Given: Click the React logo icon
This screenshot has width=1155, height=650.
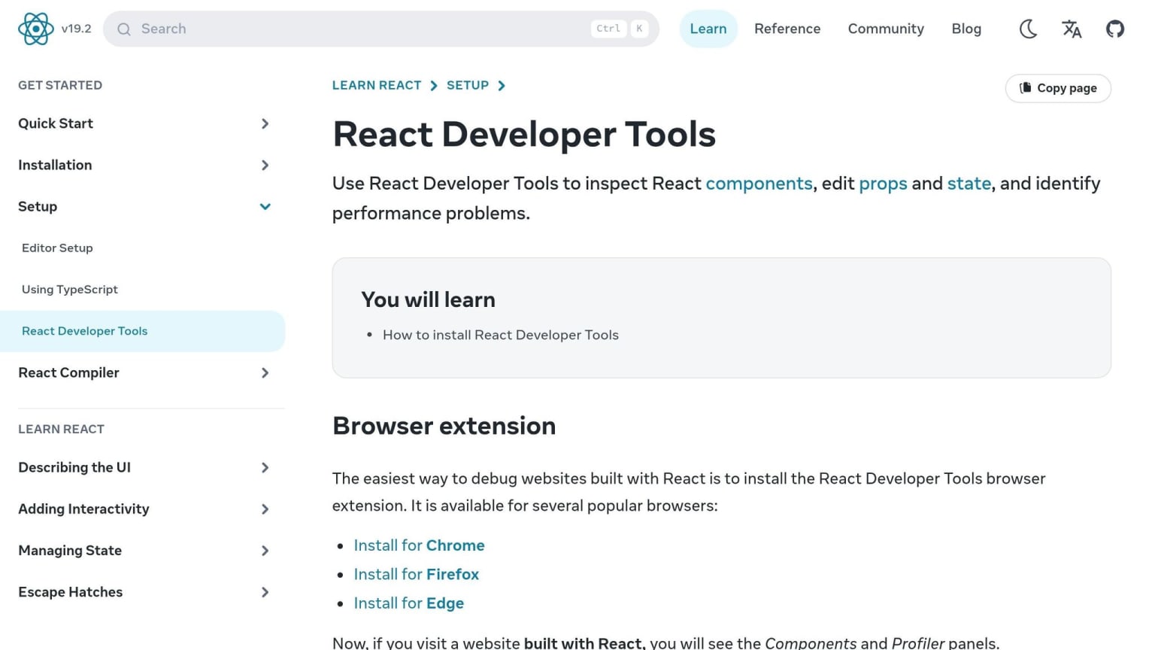Looking at the screenshot, I should (35, 29).
